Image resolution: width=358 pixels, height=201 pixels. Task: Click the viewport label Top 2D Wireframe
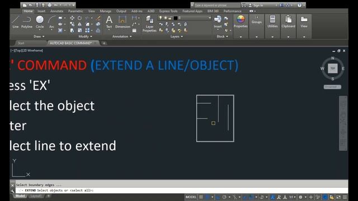click(27, 50)
